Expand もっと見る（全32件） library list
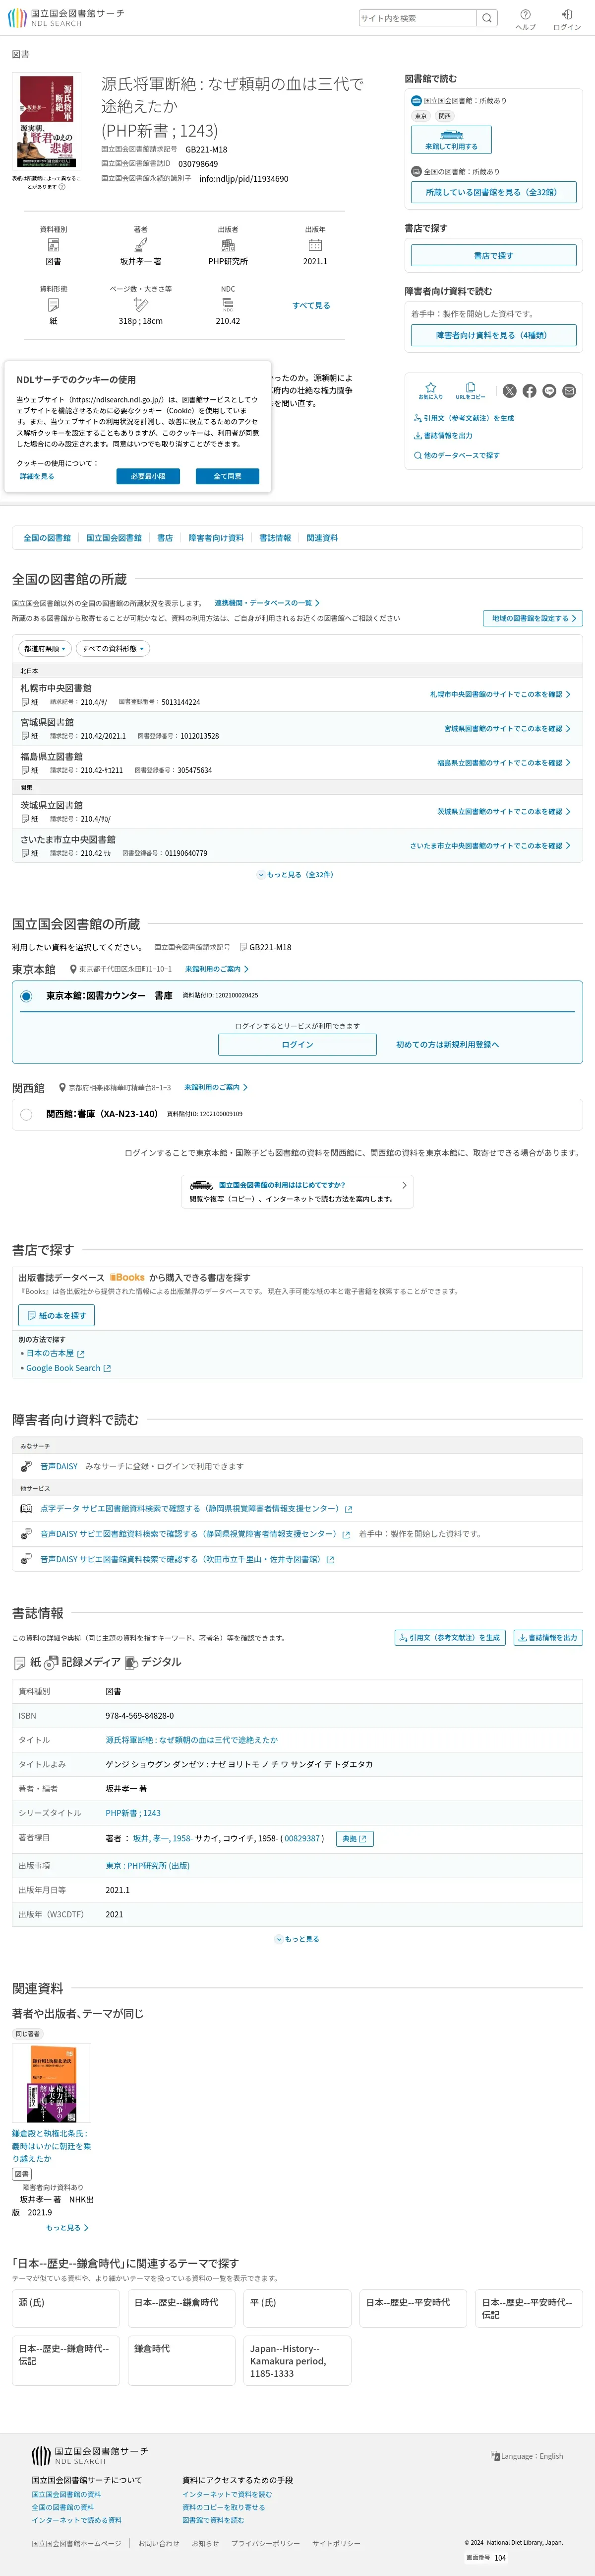The height and width of the screenshot is (2576, 595). 296,875
